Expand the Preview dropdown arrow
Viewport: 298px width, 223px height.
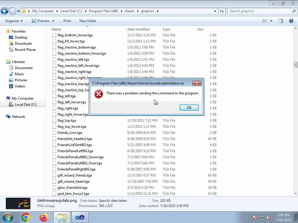[x=54, y=21]
